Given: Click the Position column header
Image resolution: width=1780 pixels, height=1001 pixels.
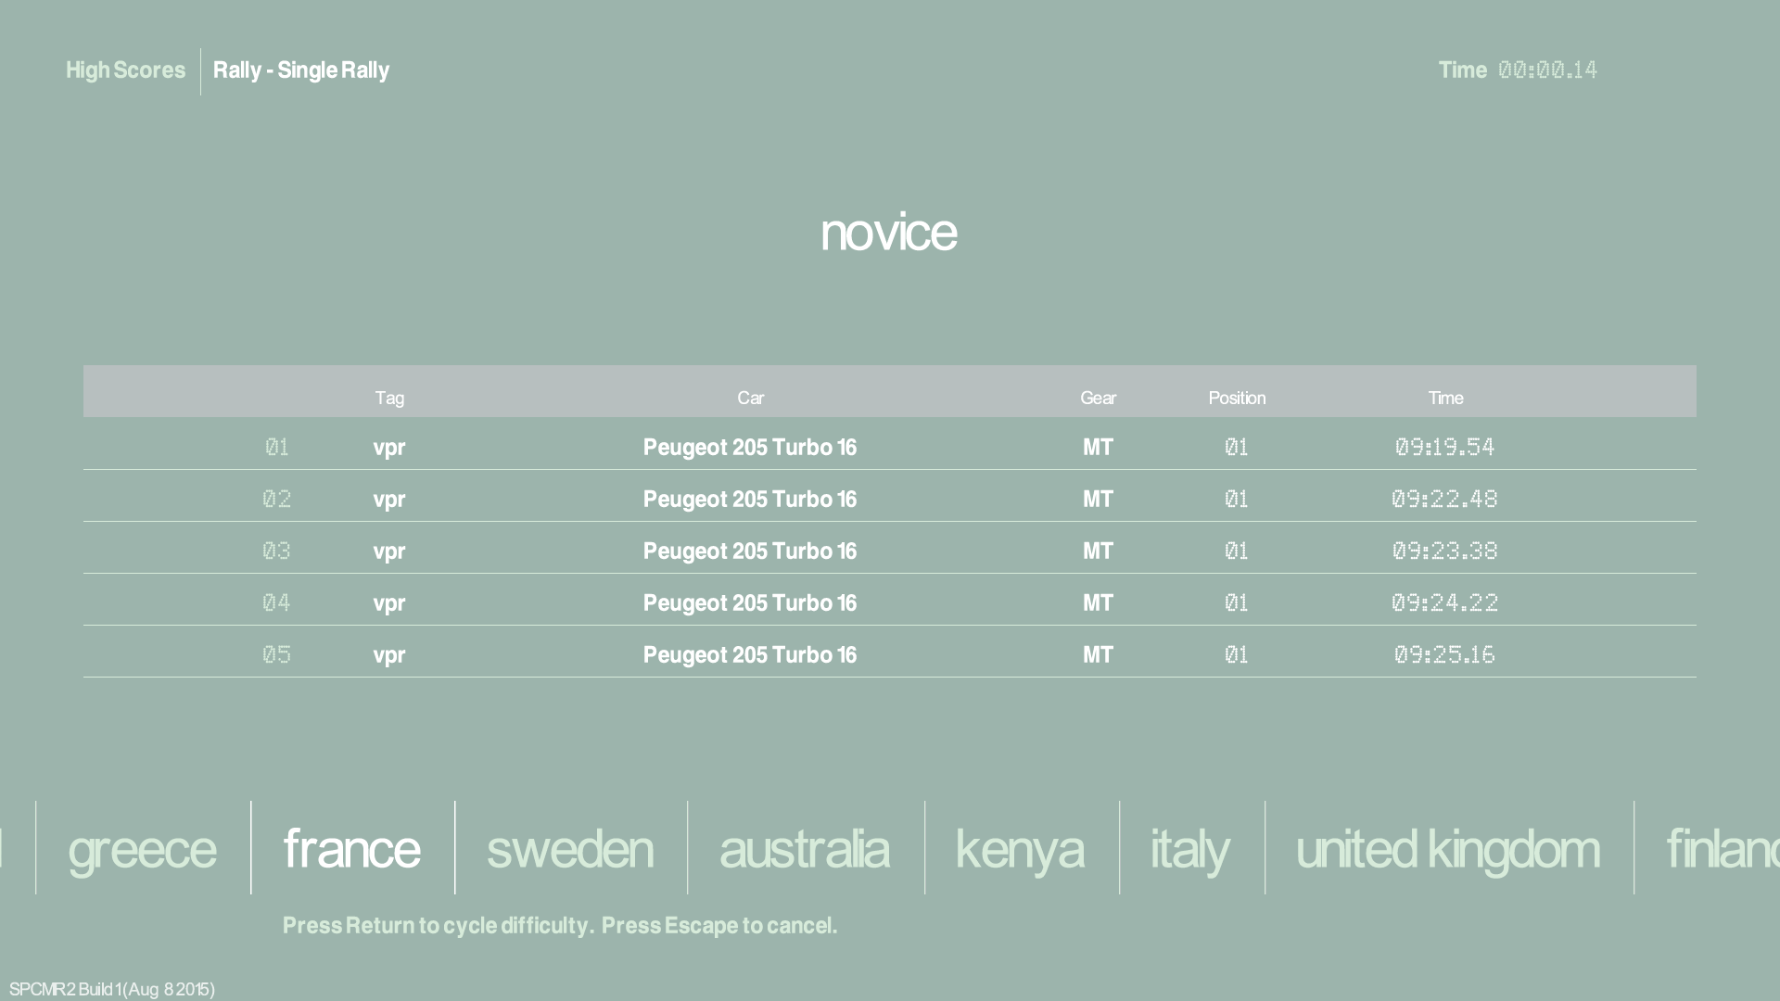Looking at the screenshot, I should pyautogui.click(x=1237, y=398).
